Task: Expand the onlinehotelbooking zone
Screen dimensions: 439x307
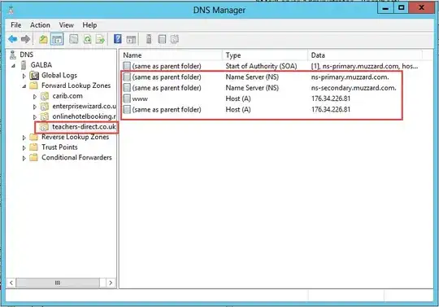Action: [35, 117]
